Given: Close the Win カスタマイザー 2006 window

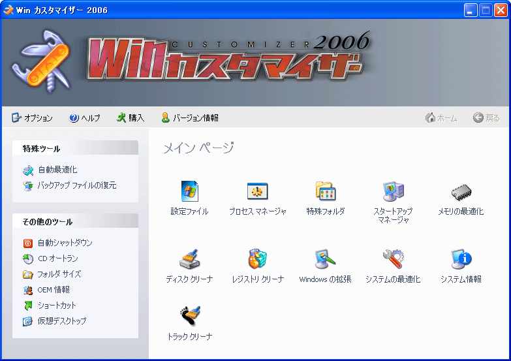Looking at the screenshot, I should coord(501,10).
